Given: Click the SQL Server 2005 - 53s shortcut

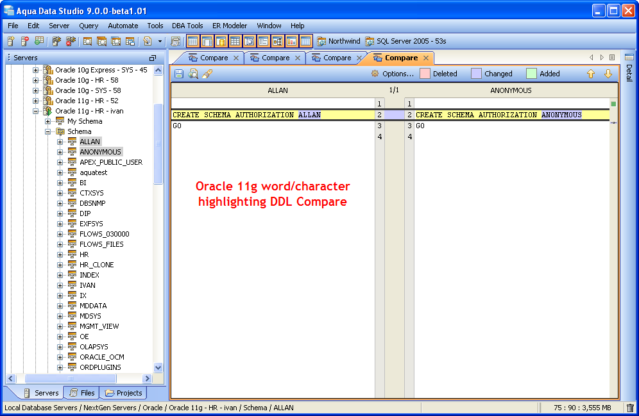Looking at the screenshot, I should tap(406, 41).
